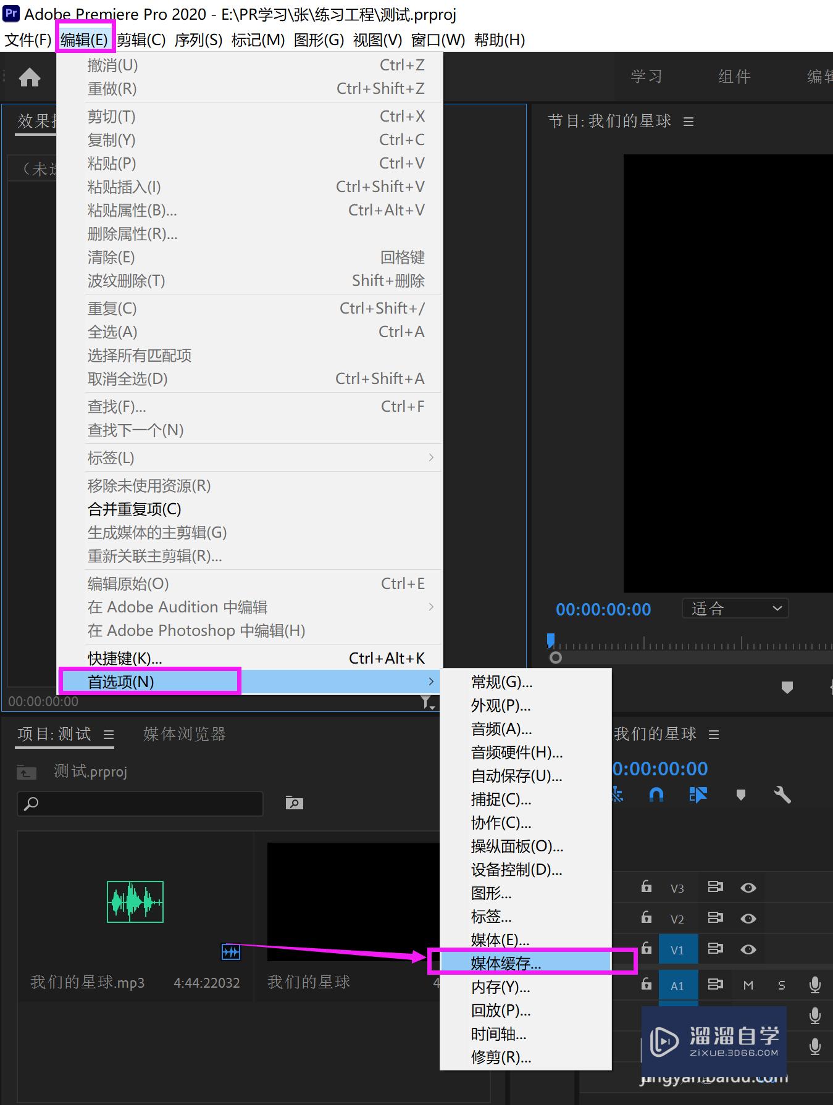Choose 媒体缓存... in preferences submenu
The height and width of the screenshot is (1105, 833).
pos(525,963)
